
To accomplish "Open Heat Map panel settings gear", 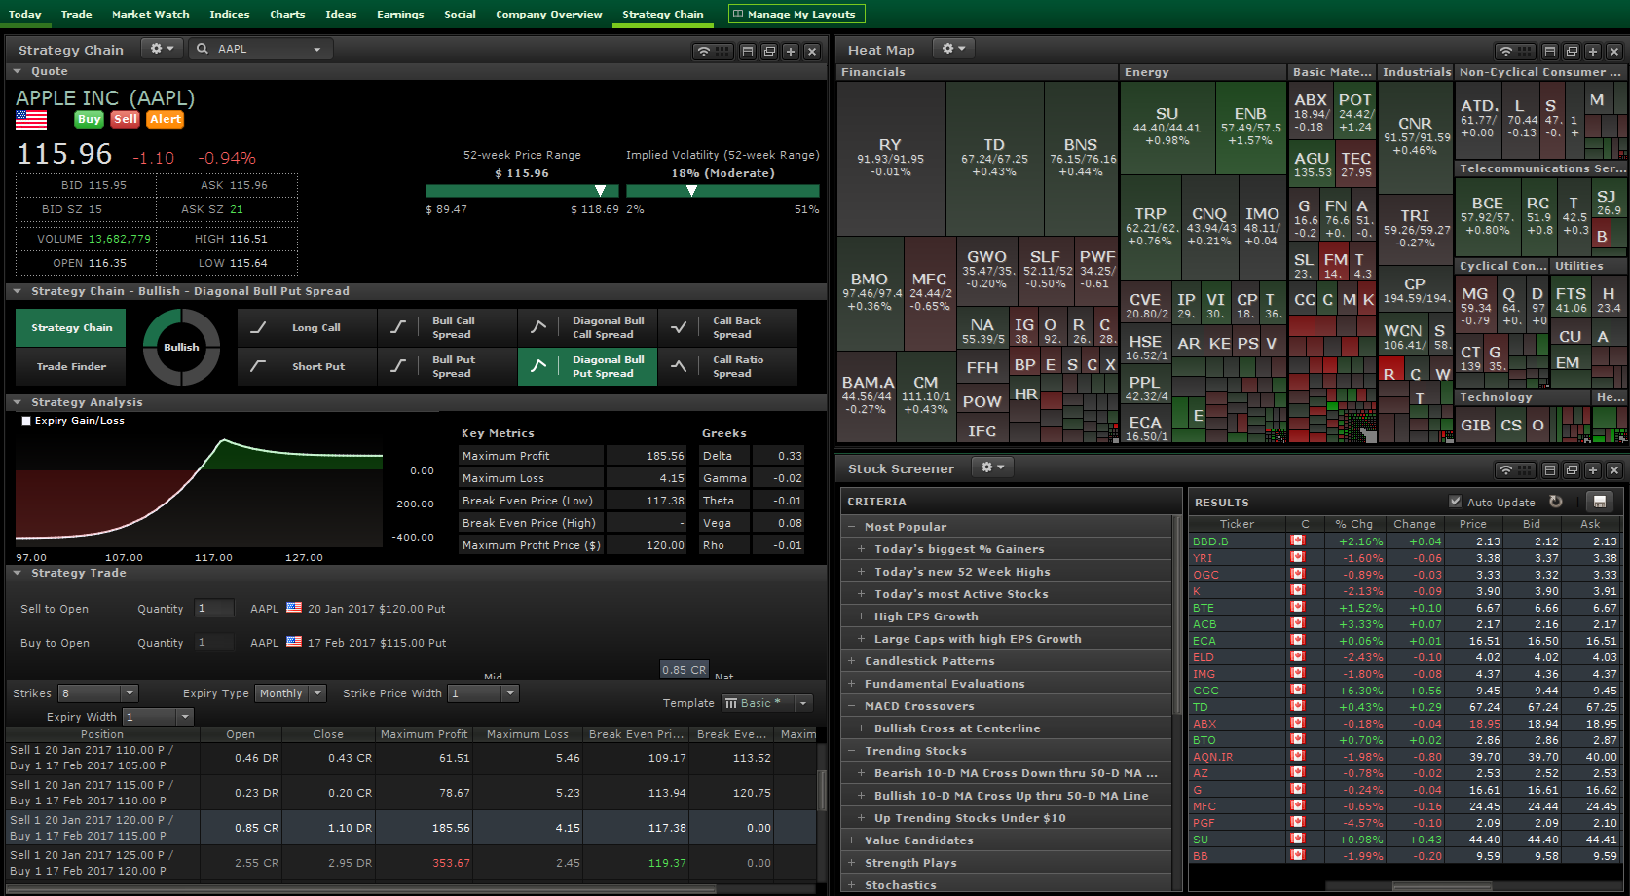I will pos(953,49).
